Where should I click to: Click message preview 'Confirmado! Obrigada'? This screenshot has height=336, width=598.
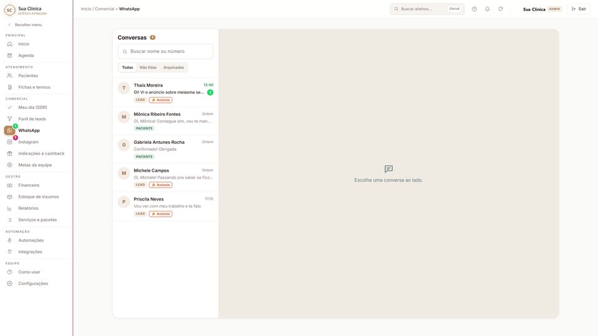coord(155,149)
